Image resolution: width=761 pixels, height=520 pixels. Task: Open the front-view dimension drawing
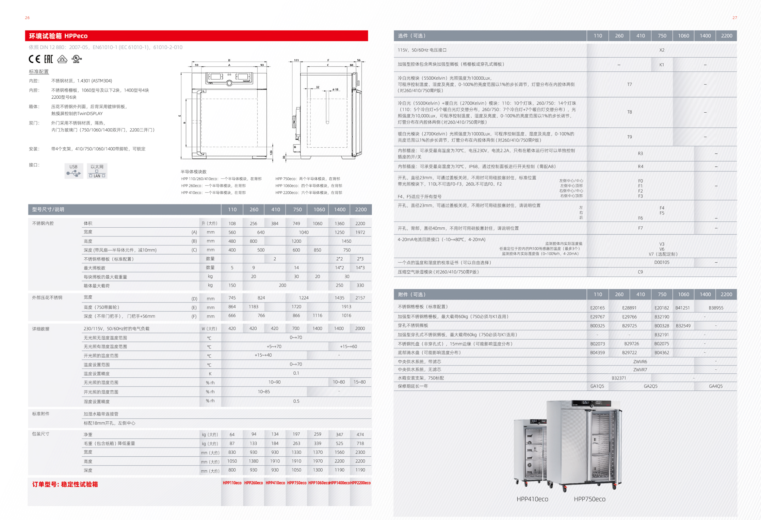click(226, 111)
